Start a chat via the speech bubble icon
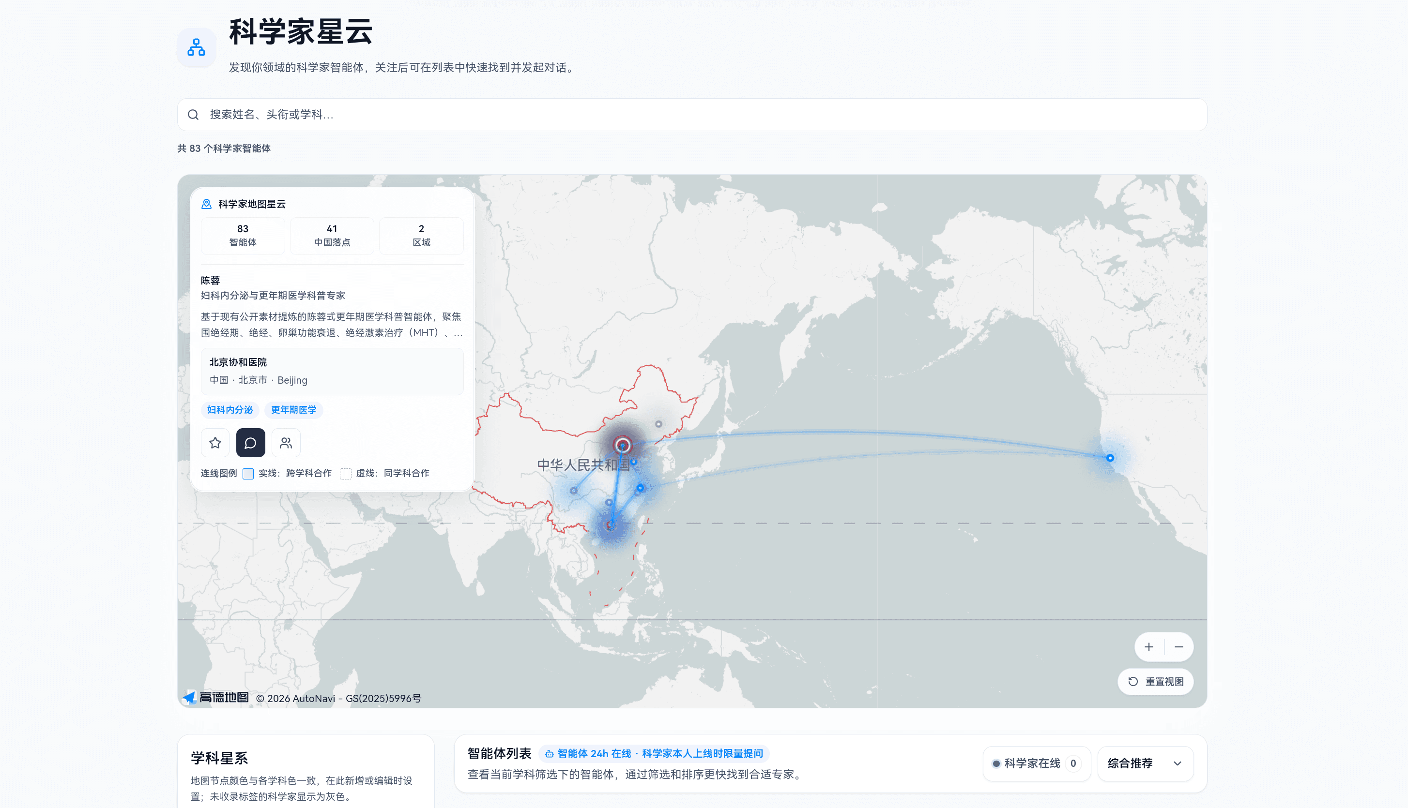This screenshot has height=808, width=1408. (250, 443)
